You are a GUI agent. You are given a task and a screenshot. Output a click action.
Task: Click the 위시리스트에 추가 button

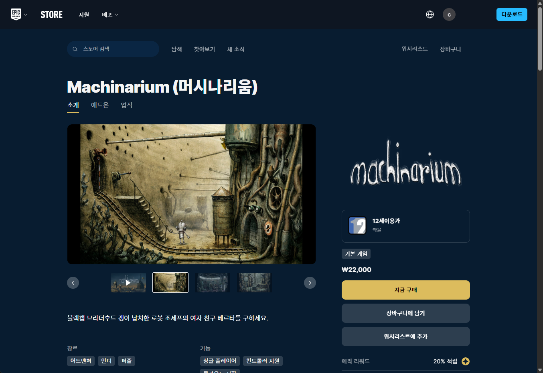[406, 337]
